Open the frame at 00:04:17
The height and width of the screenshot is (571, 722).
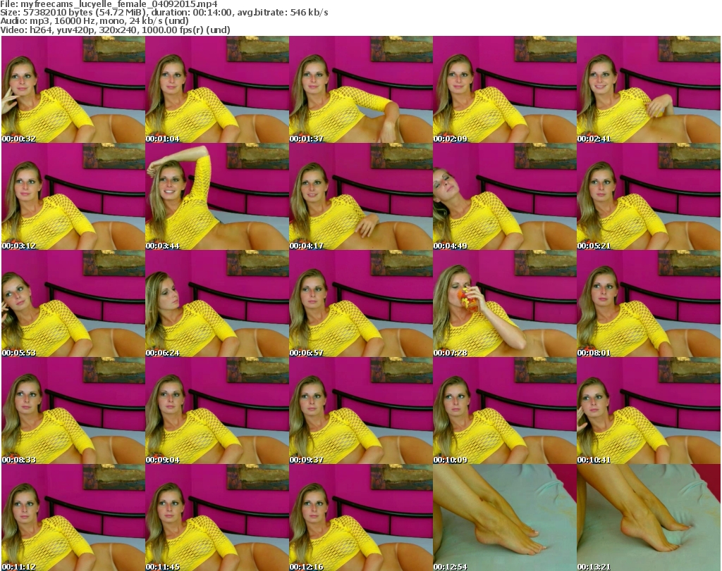pyautogui.click(x=361, y=196)
